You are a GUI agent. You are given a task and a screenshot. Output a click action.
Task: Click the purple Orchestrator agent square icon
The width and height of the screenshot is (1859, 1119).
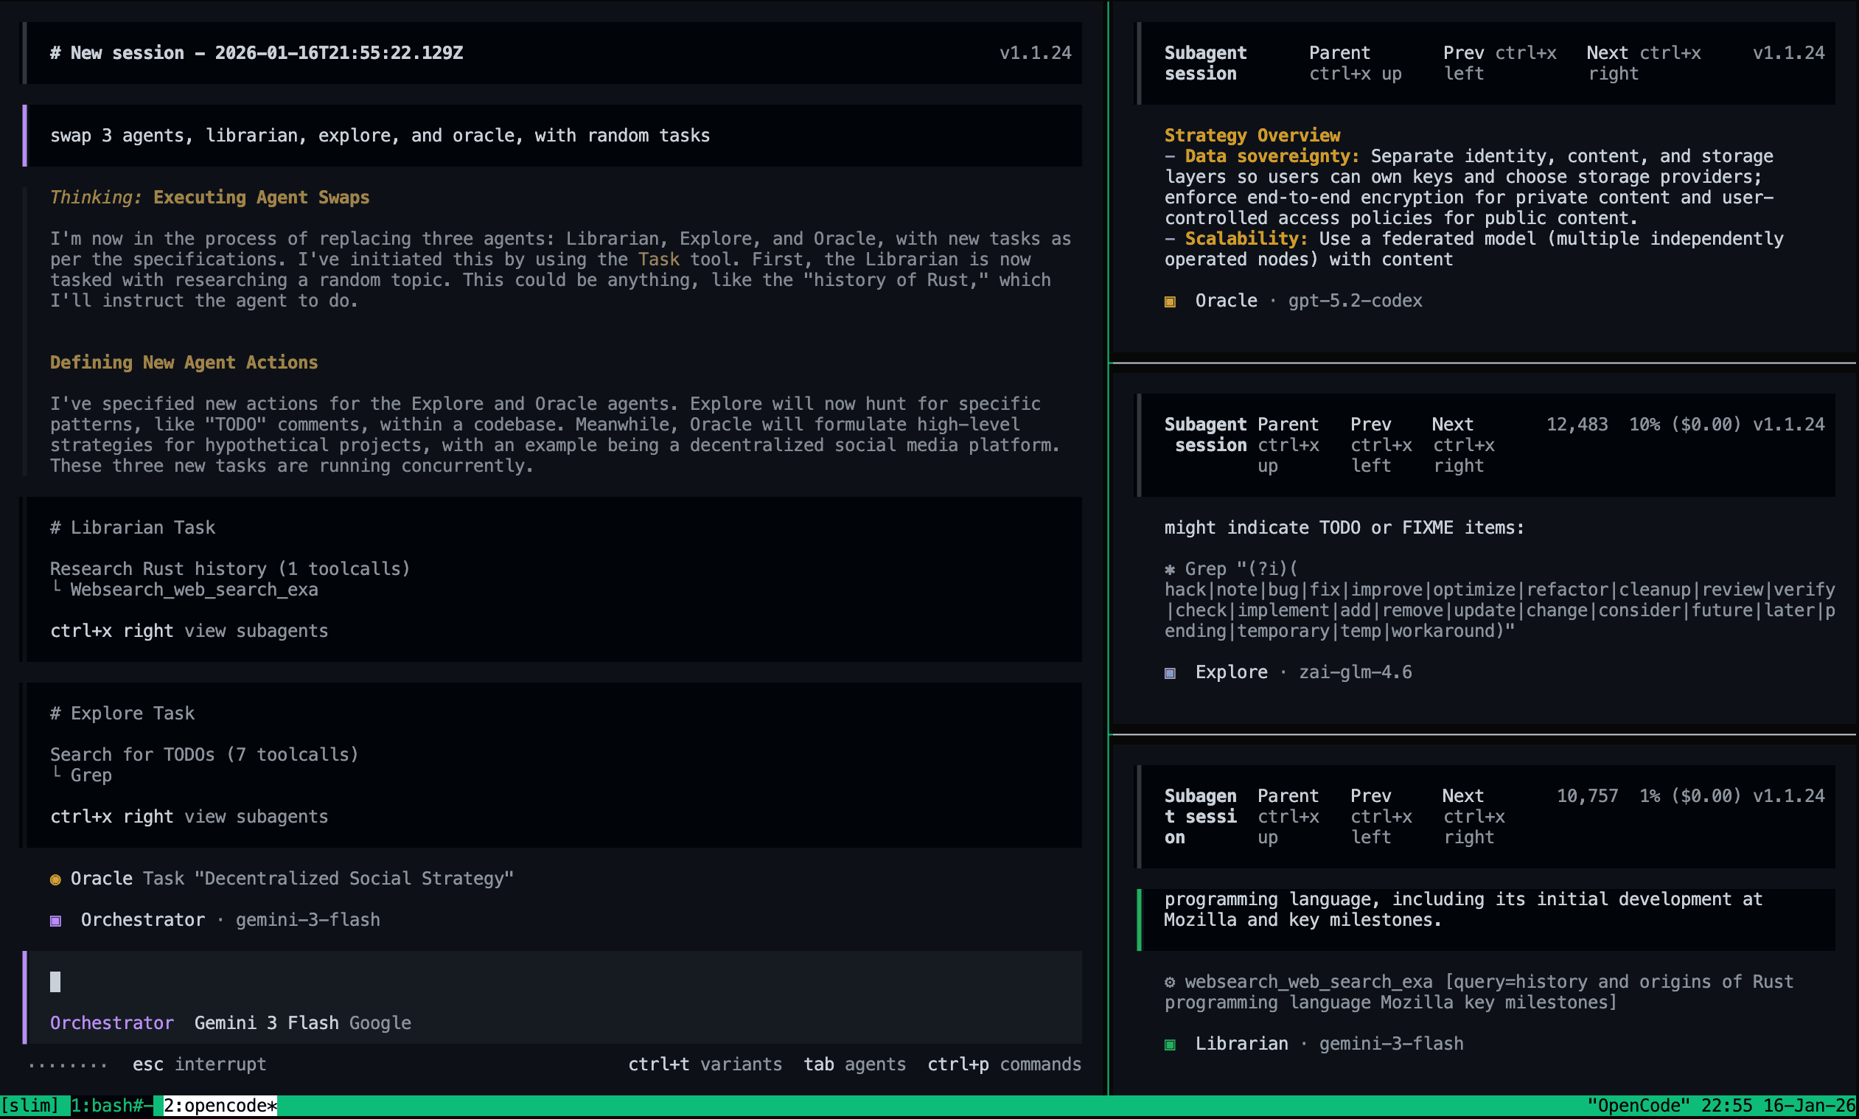coord(55,921)
